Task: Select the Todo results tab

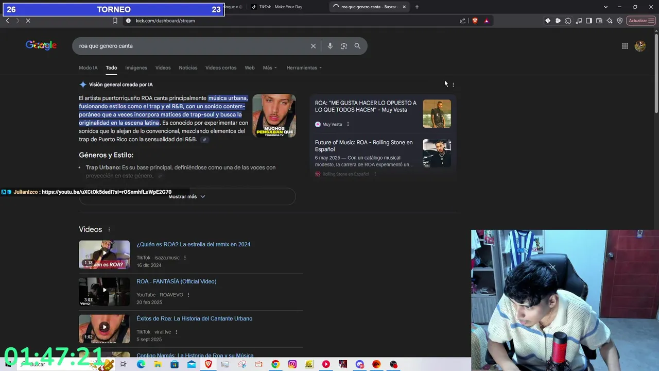Action: (111, 68)
